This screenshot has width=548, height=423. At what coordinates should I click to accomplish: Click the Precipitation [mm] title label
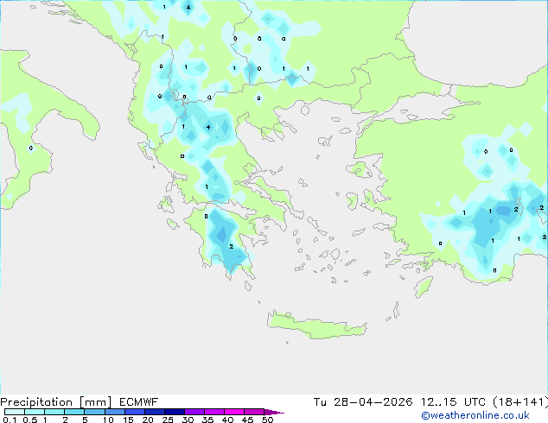56,402
